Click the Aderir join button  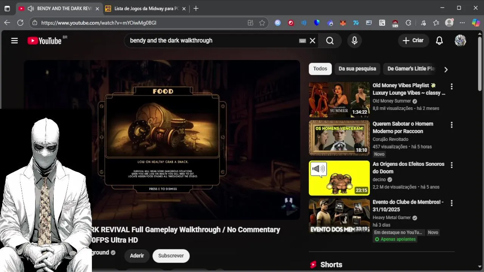coord(137,256)
